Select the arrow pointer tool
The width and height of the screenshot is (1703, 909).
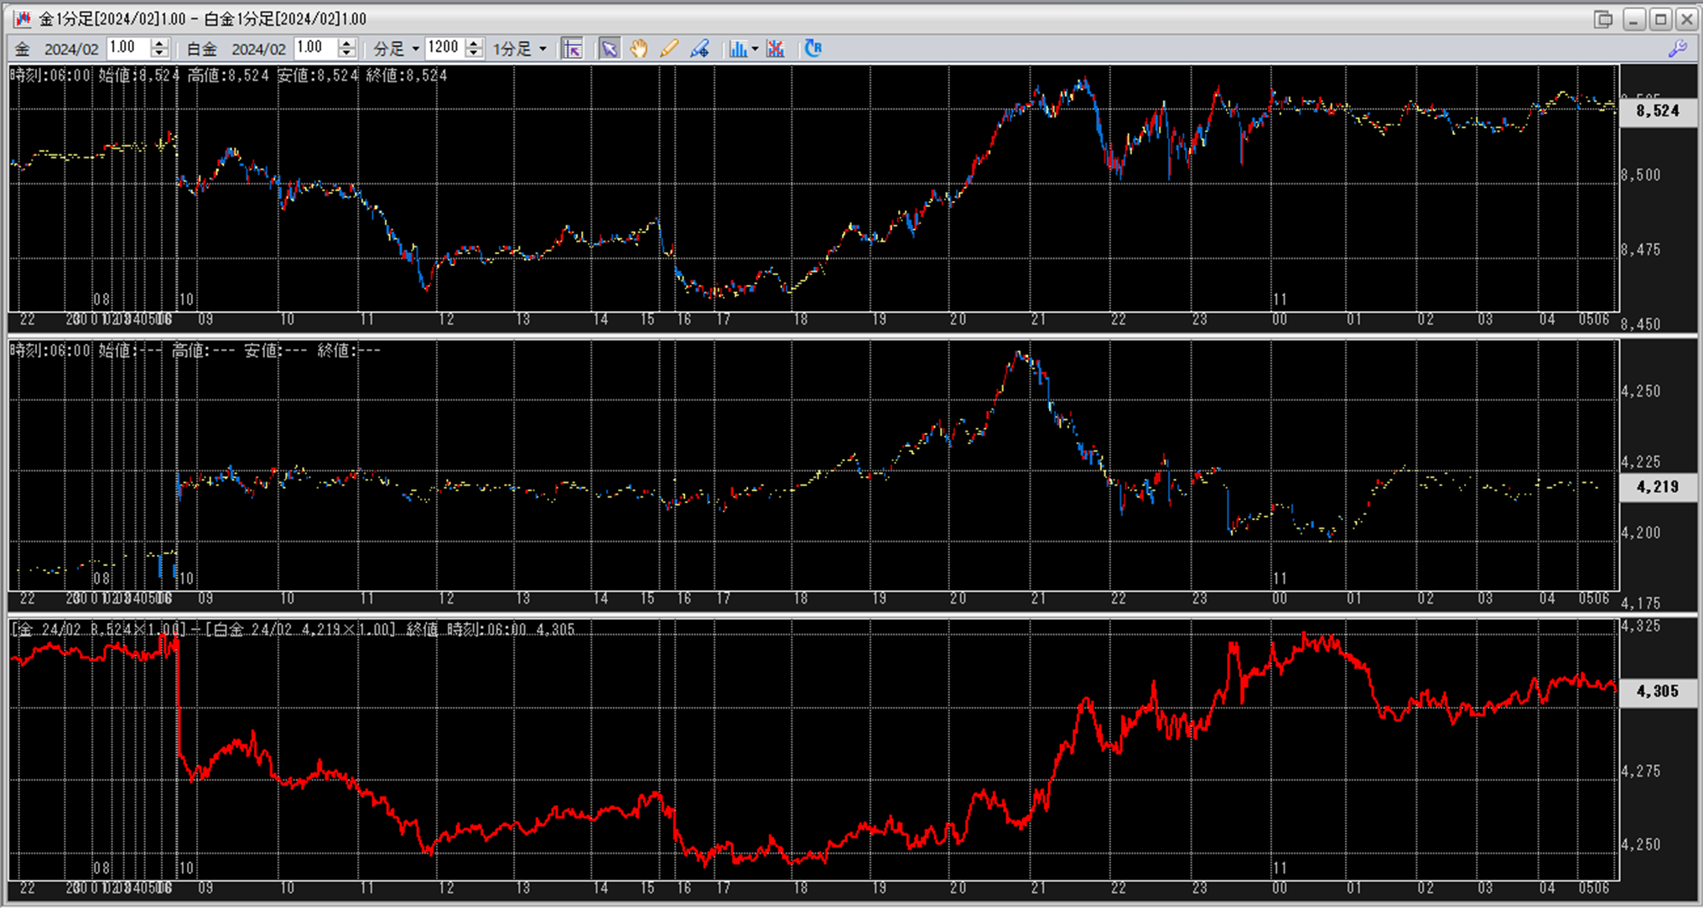[x=610, y=49]
